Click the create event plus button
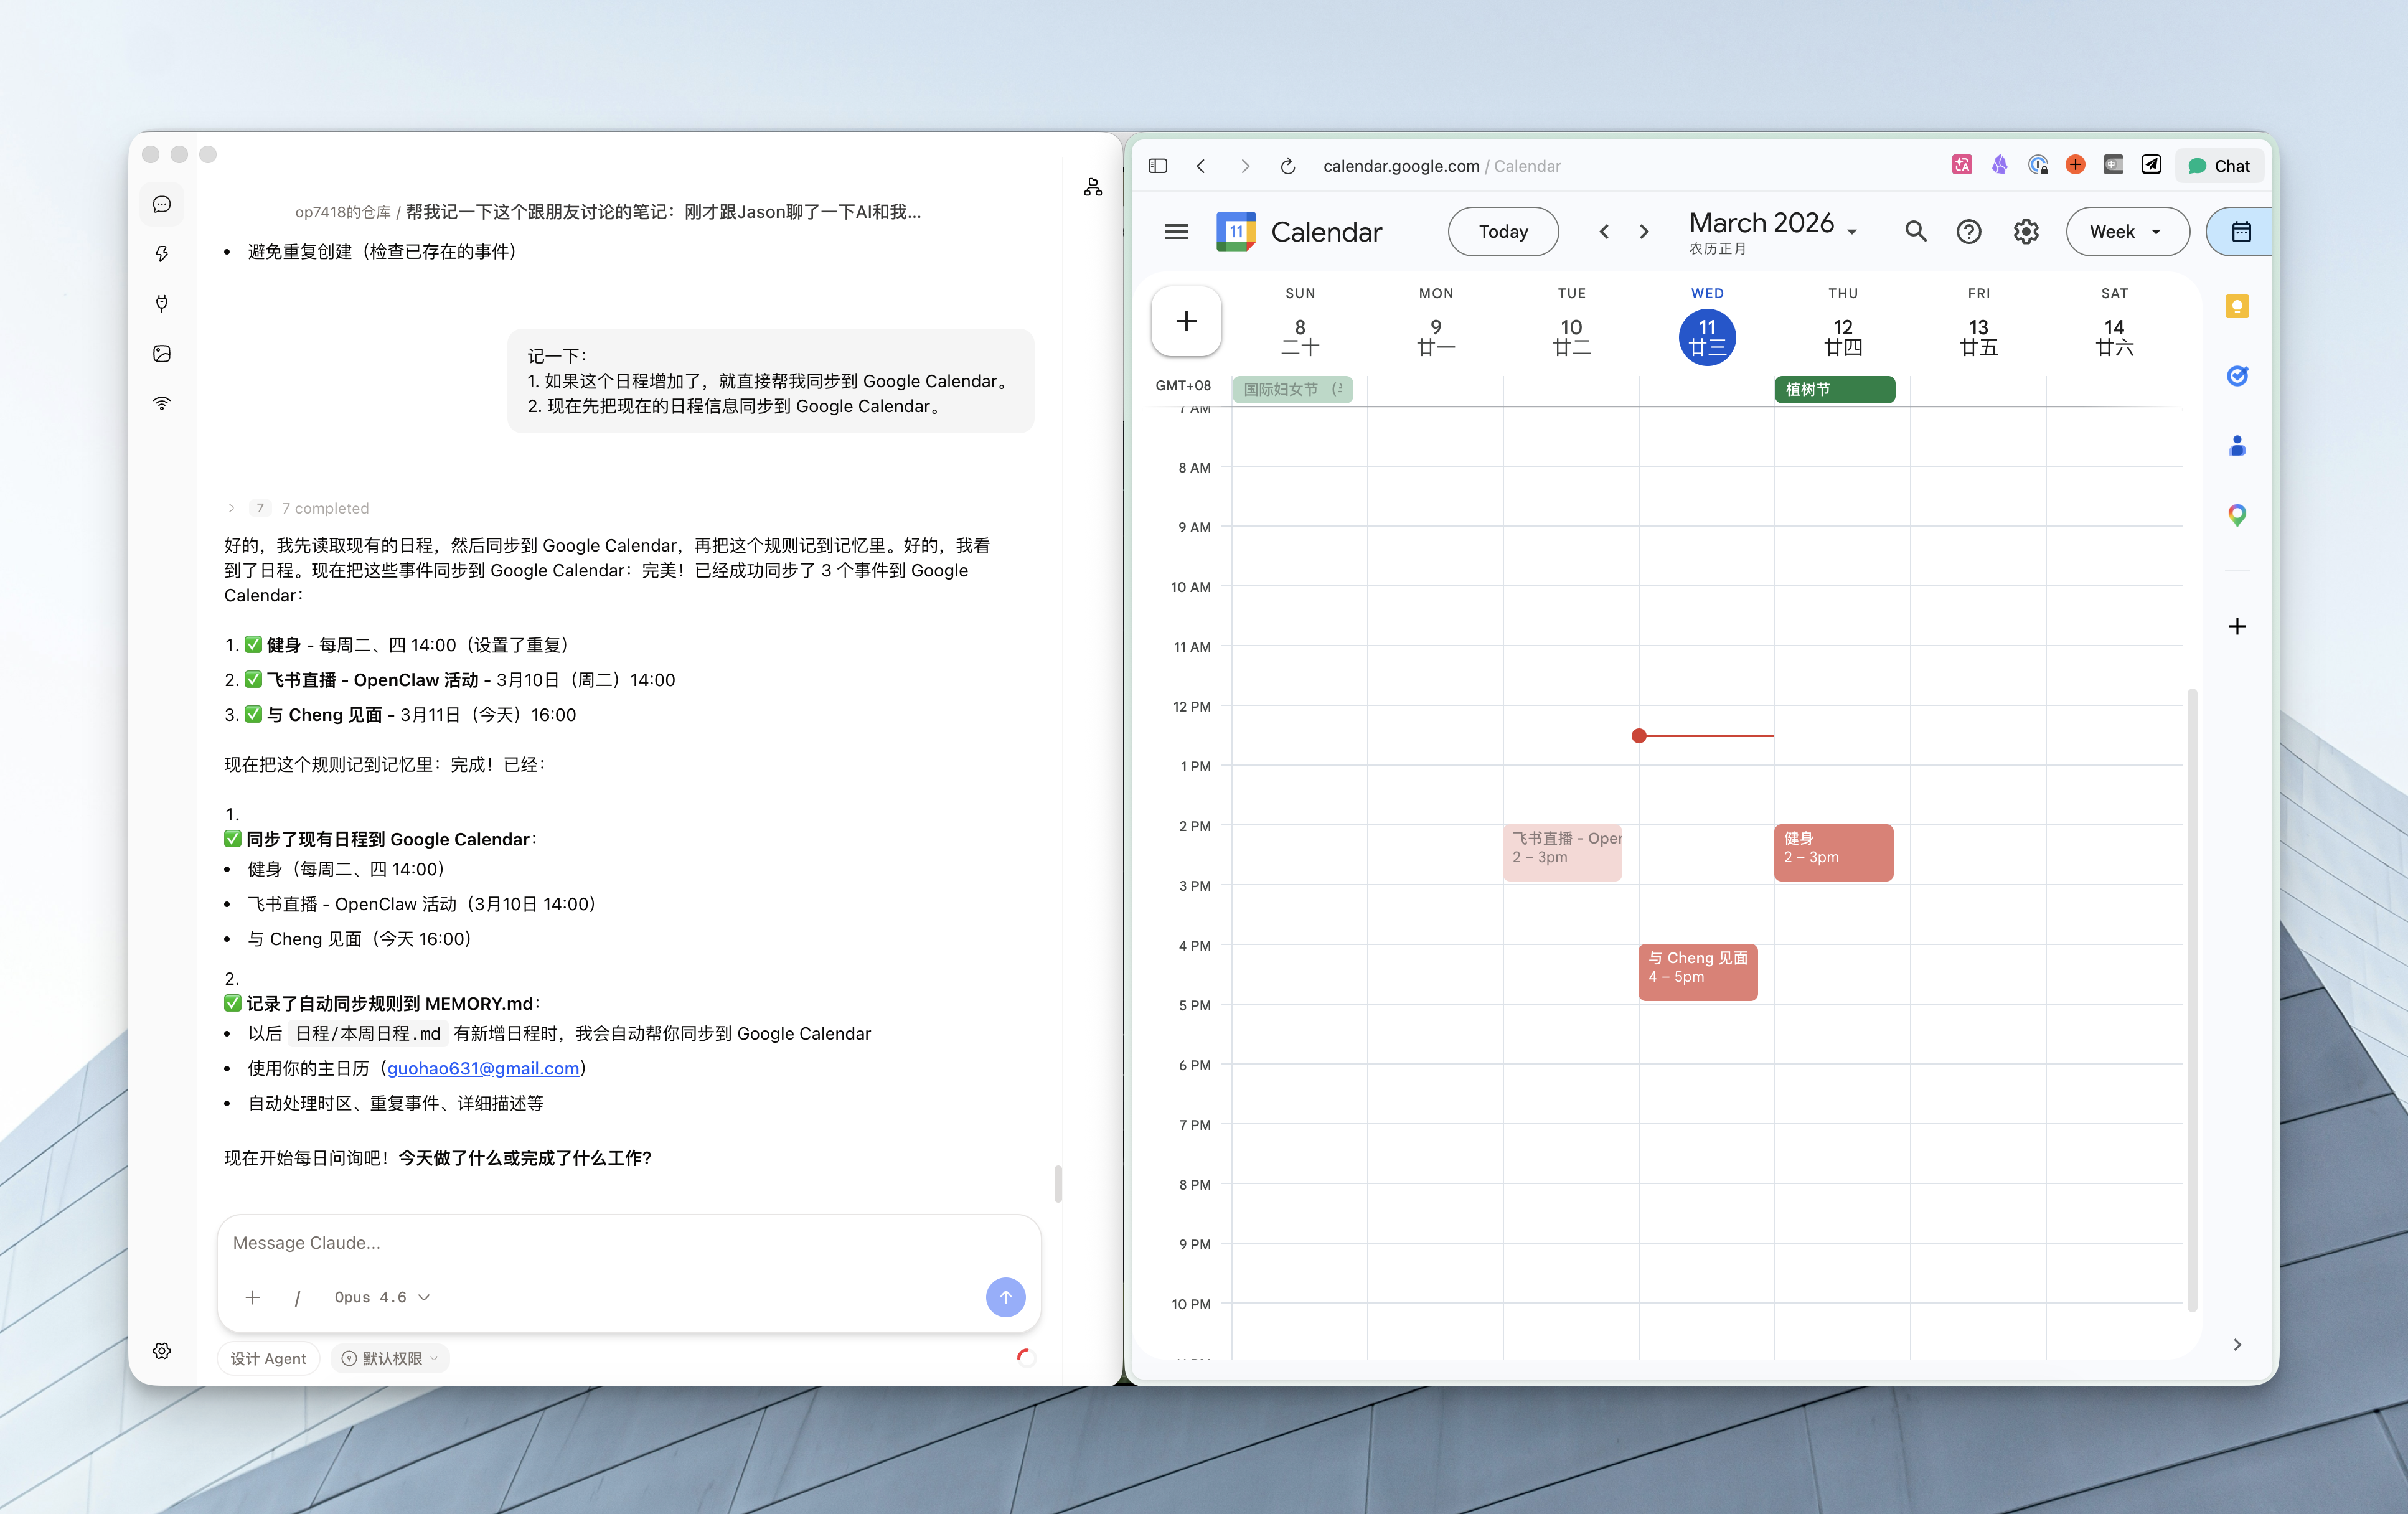 (1186, 322)
